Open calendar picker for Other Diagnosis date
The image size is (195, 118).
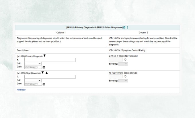pos(44,84)
